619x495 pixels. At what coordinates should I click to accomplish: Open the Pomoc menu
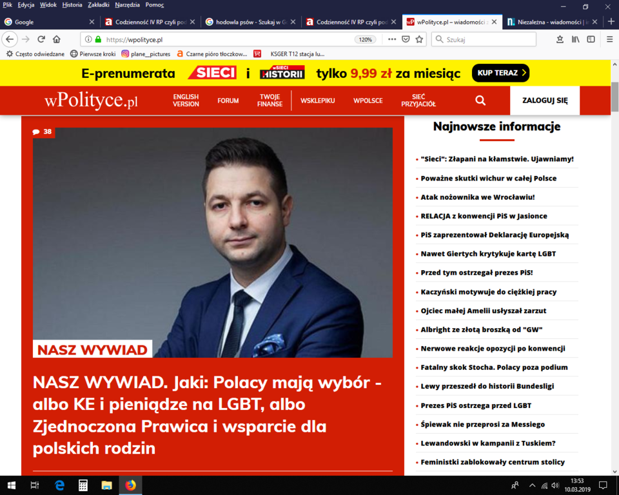pyautogui.click(x=154, y=5)
